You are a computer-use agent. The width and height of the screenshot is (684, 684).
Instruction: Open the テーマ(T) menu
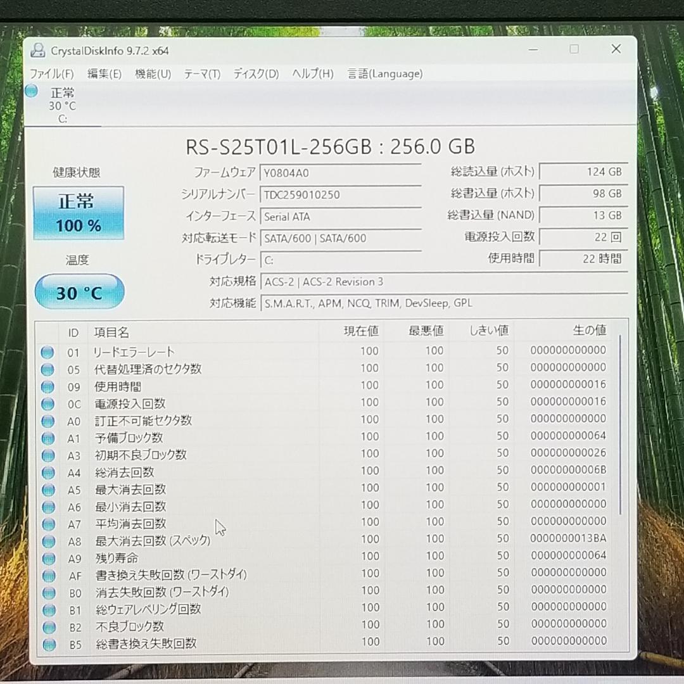coord(202,74)
